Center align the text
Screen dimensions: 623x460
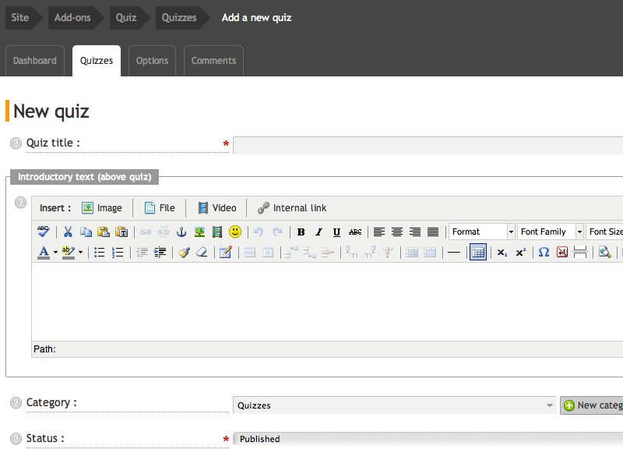pyautogui.click(x=397, y=232)
